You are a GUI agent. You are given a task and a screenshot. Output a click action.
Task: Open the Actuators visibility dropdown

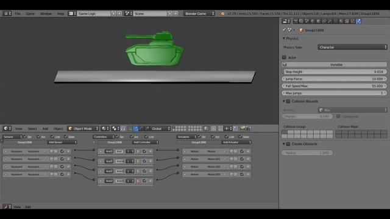pos(186,137)
